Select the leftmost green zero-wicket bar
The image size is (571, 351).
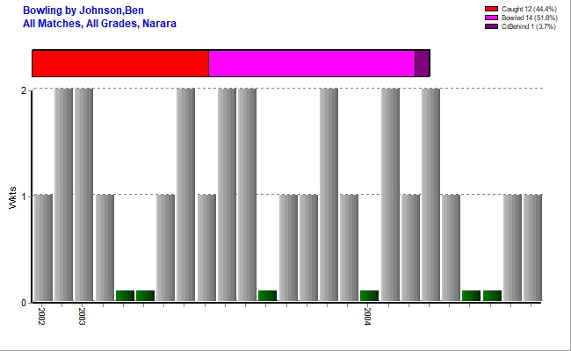[x=125, y=296]
